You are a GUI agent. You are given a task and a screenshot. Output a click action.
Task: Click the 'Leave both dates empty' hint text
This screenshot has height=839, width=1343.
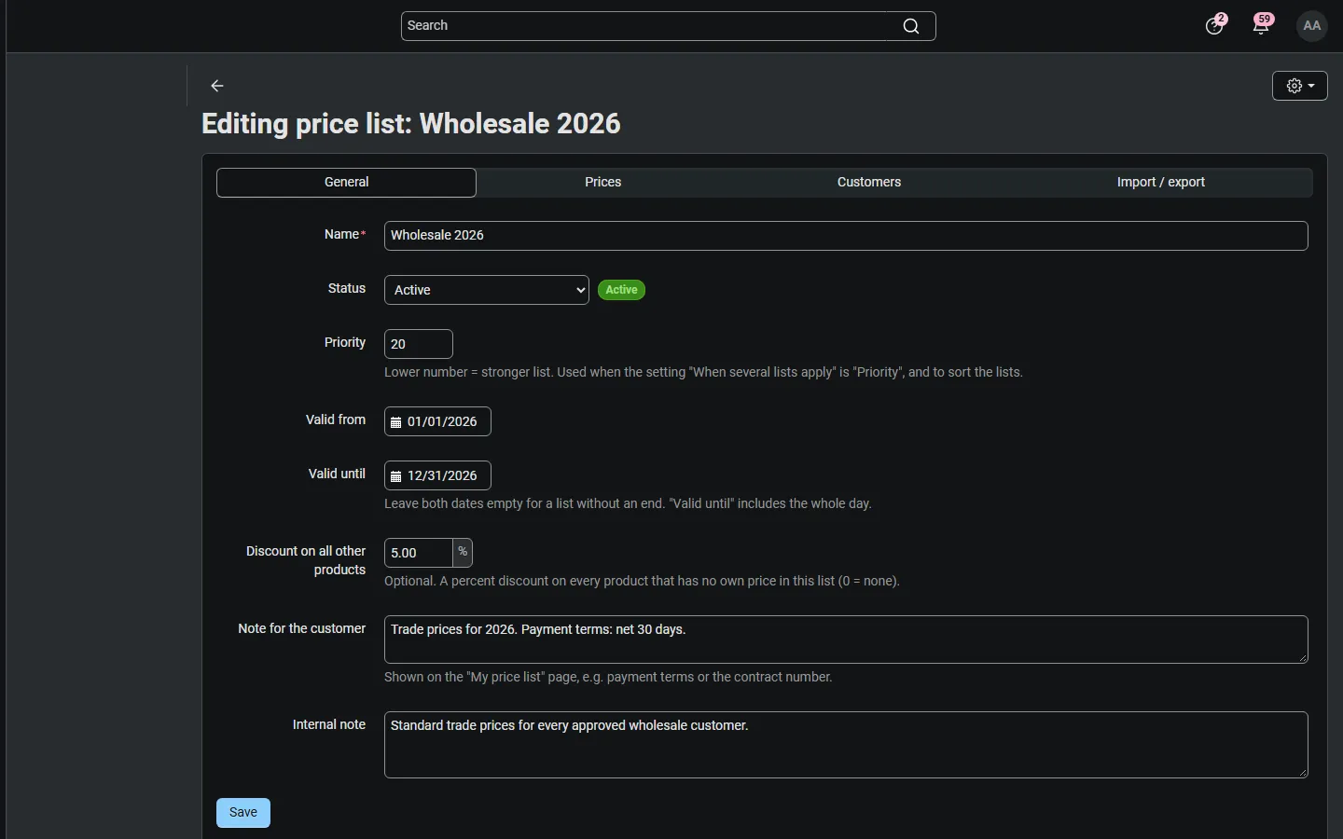click(x=629, y=504)
